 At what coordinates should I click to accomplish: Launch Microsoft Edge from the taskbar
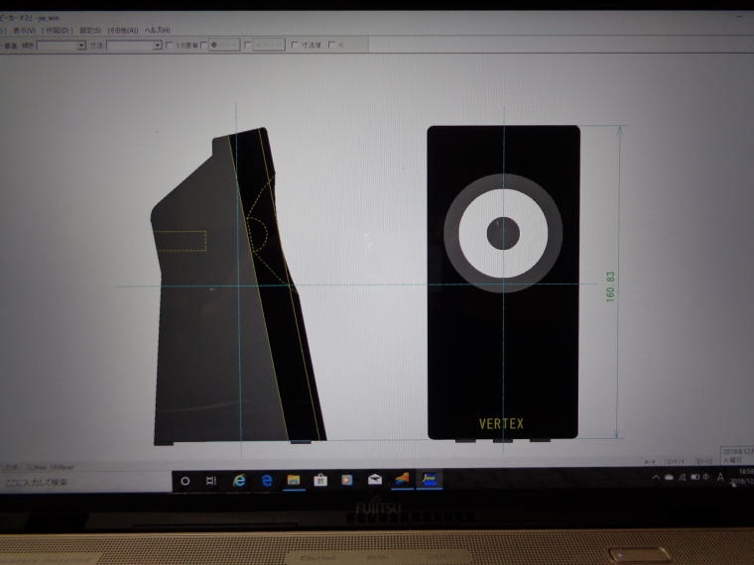click(x=267, y=480)
